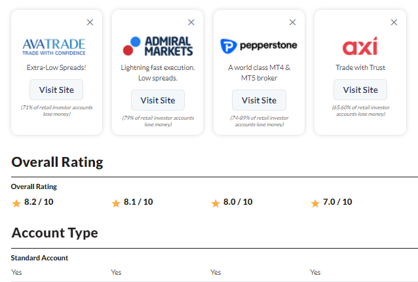Select the Standard Account row label
This screenshot has height=282, width=418.
39,258
